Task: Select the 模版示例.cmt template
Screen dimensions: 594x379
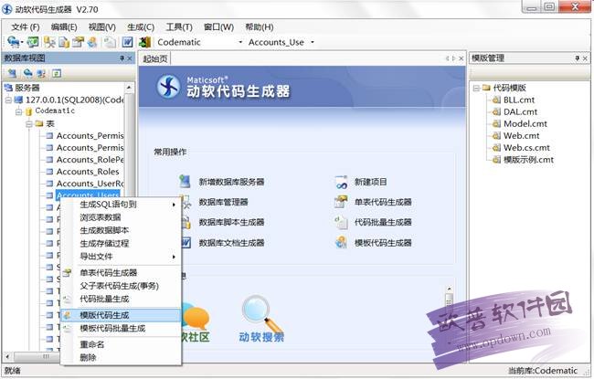Action: (528, 160)
